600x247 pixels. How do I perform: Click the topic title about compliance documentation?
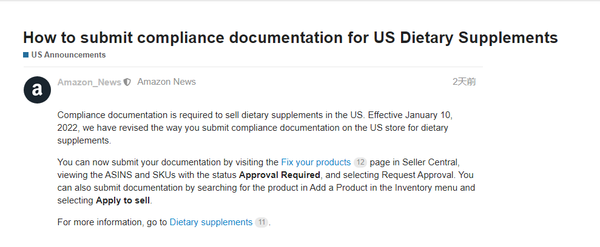[x=290, y=37]
